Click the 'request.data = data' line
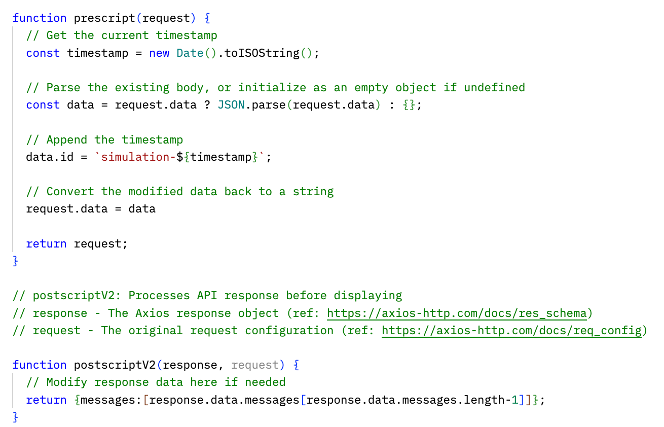Image resolution: width=664 pixels, height=427 pixels. 91,208
